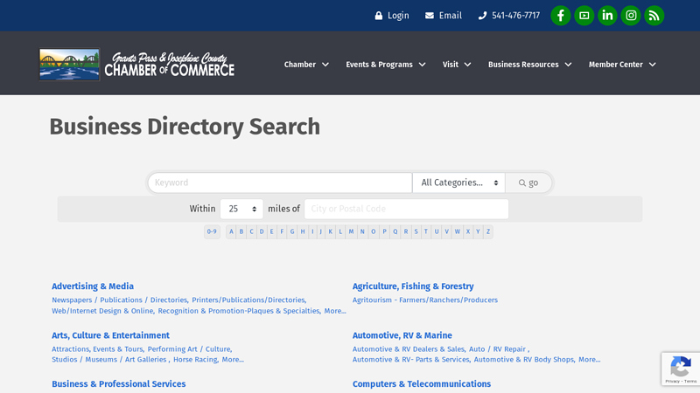
Task: Expand the Member Center menu
Action: 622,65
